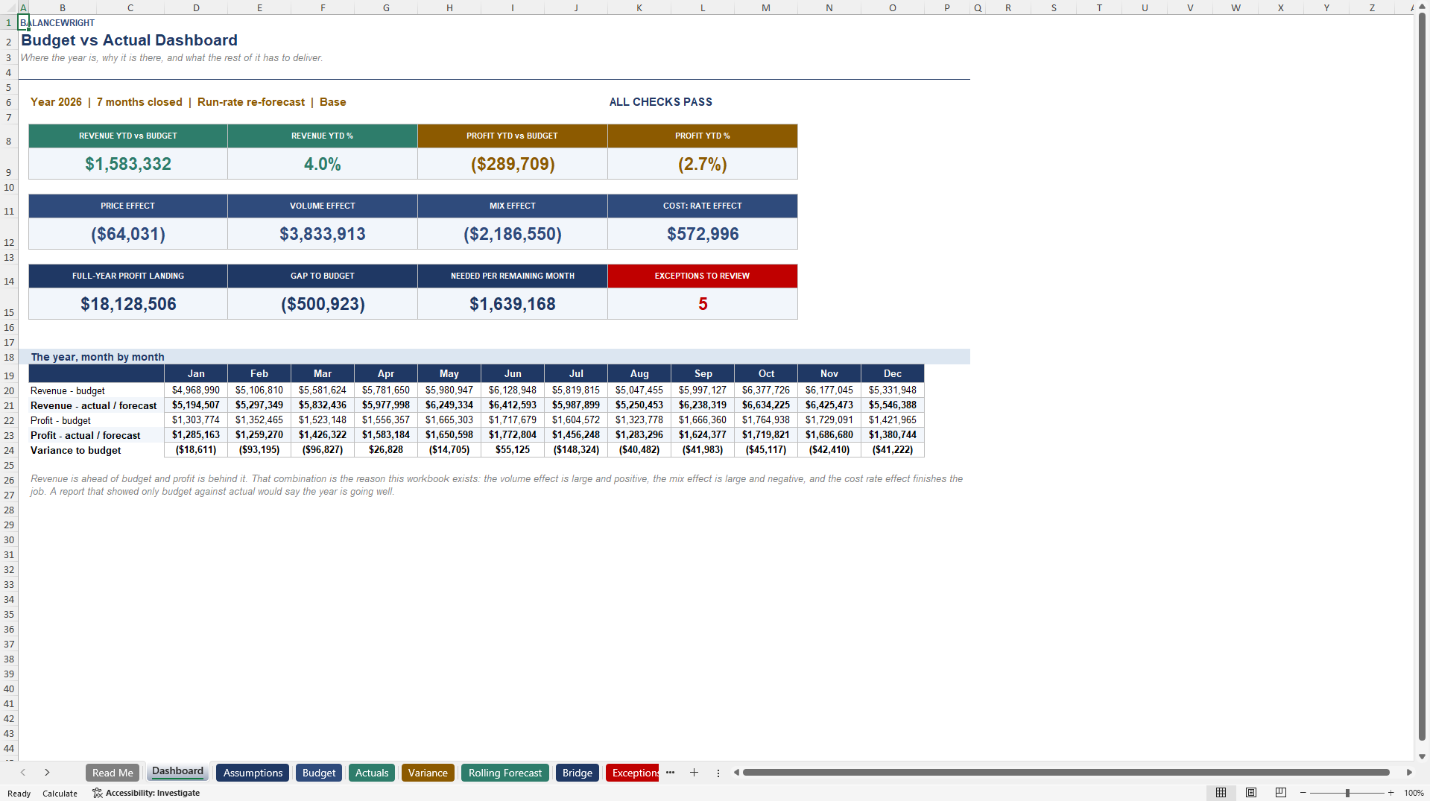Click Calculate in the status bar

coord(60,794)
